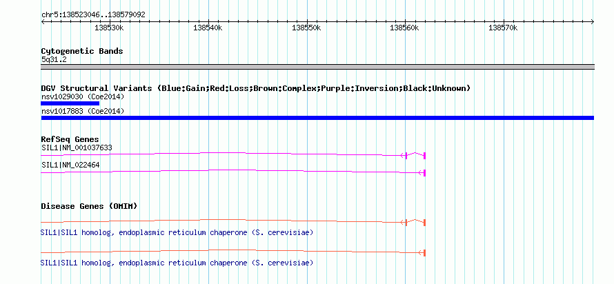
Task: Click the first orange OMIM SIL1 gene line
Action: pyautogui.click(x=233, y=221)
